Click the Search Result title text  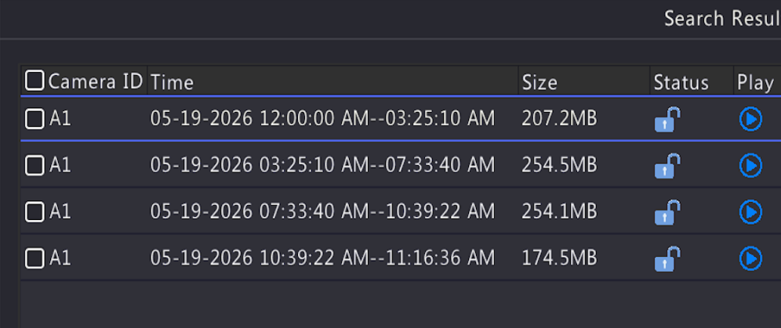click(722, 19)
